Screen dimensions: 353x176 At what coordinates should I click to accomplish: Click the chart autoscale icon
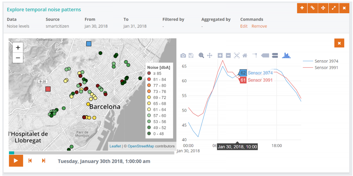tap(237, 55)
